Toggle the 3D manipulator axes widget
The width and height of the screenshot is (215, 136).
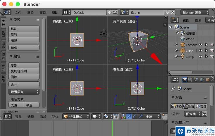coord(123,116)
